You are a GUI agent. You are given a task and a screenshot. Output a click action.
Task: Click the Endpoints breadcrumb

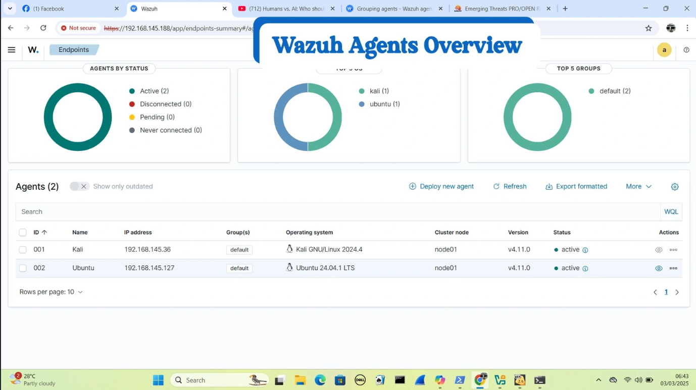click(74, 50)
